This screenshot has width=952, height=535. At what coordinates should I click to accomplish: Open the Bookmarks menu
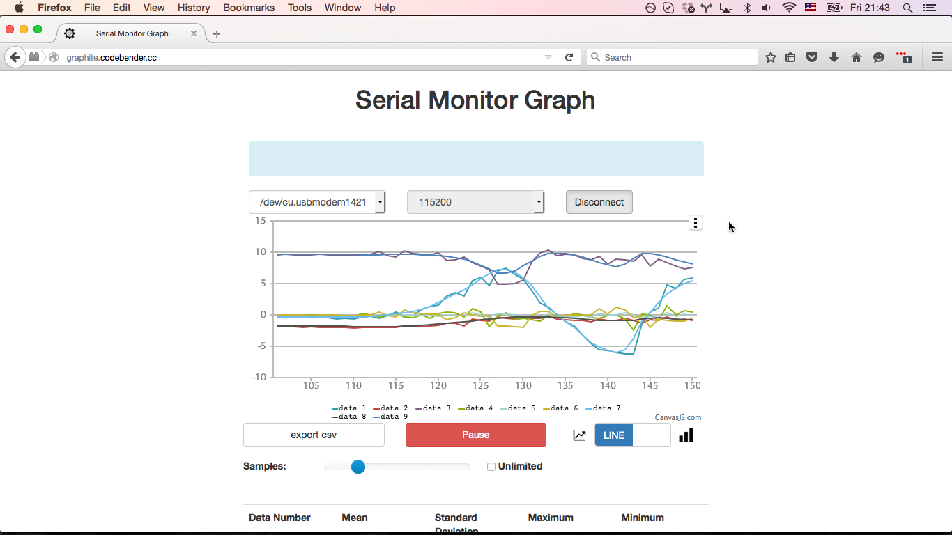(x=249, y=8)
